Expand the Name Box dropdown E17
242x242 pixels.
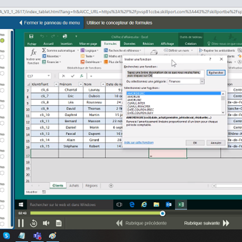48,76
